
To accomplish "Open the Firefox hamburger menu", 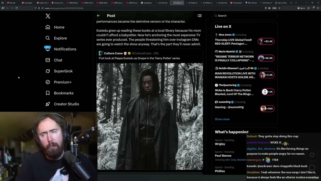I will 317,8.
